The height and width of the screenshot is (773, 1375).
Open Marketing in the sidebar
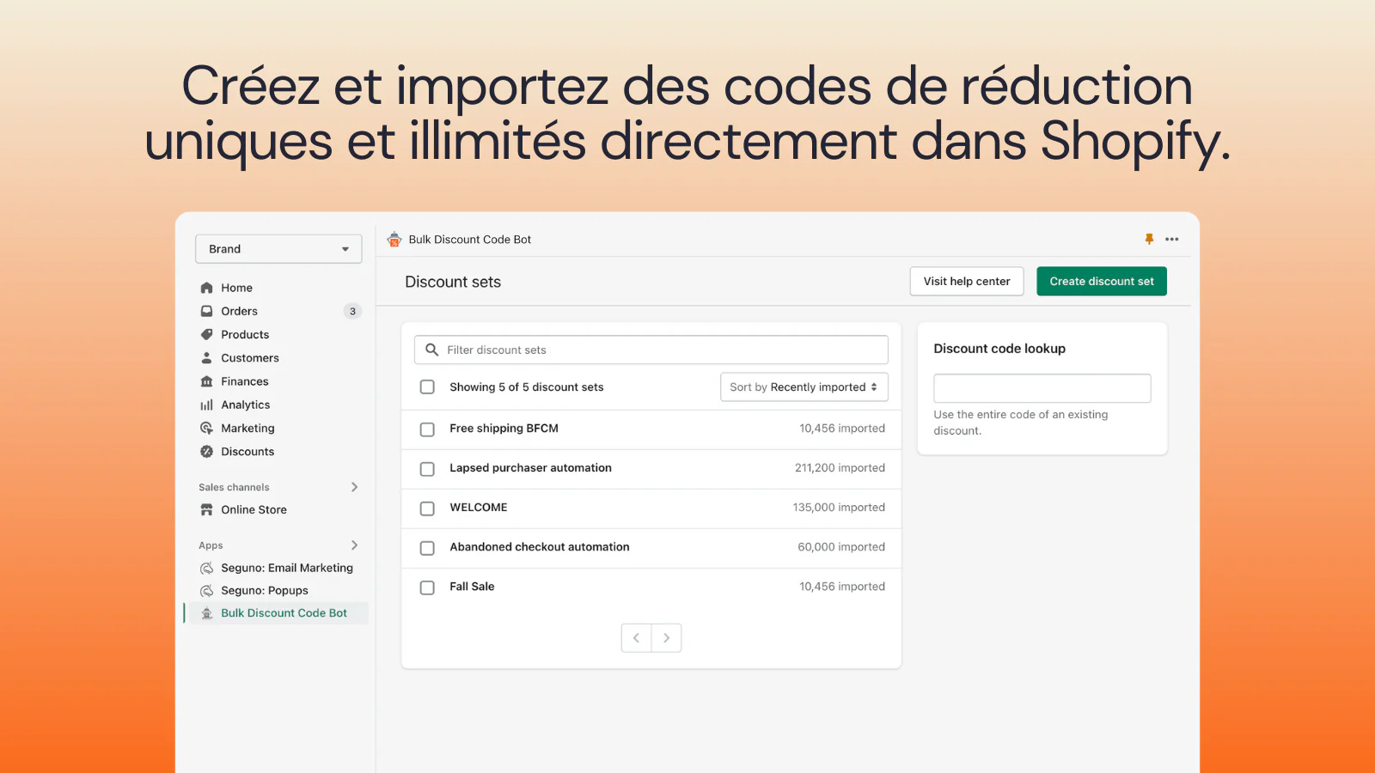click(x=247, y=428)
